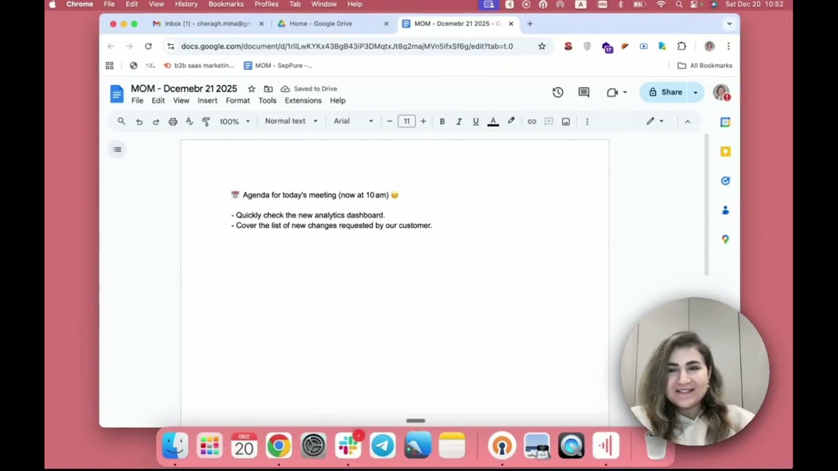Open the Insert menu in Docs
The image size is (838, 471).
pos(207,101)
